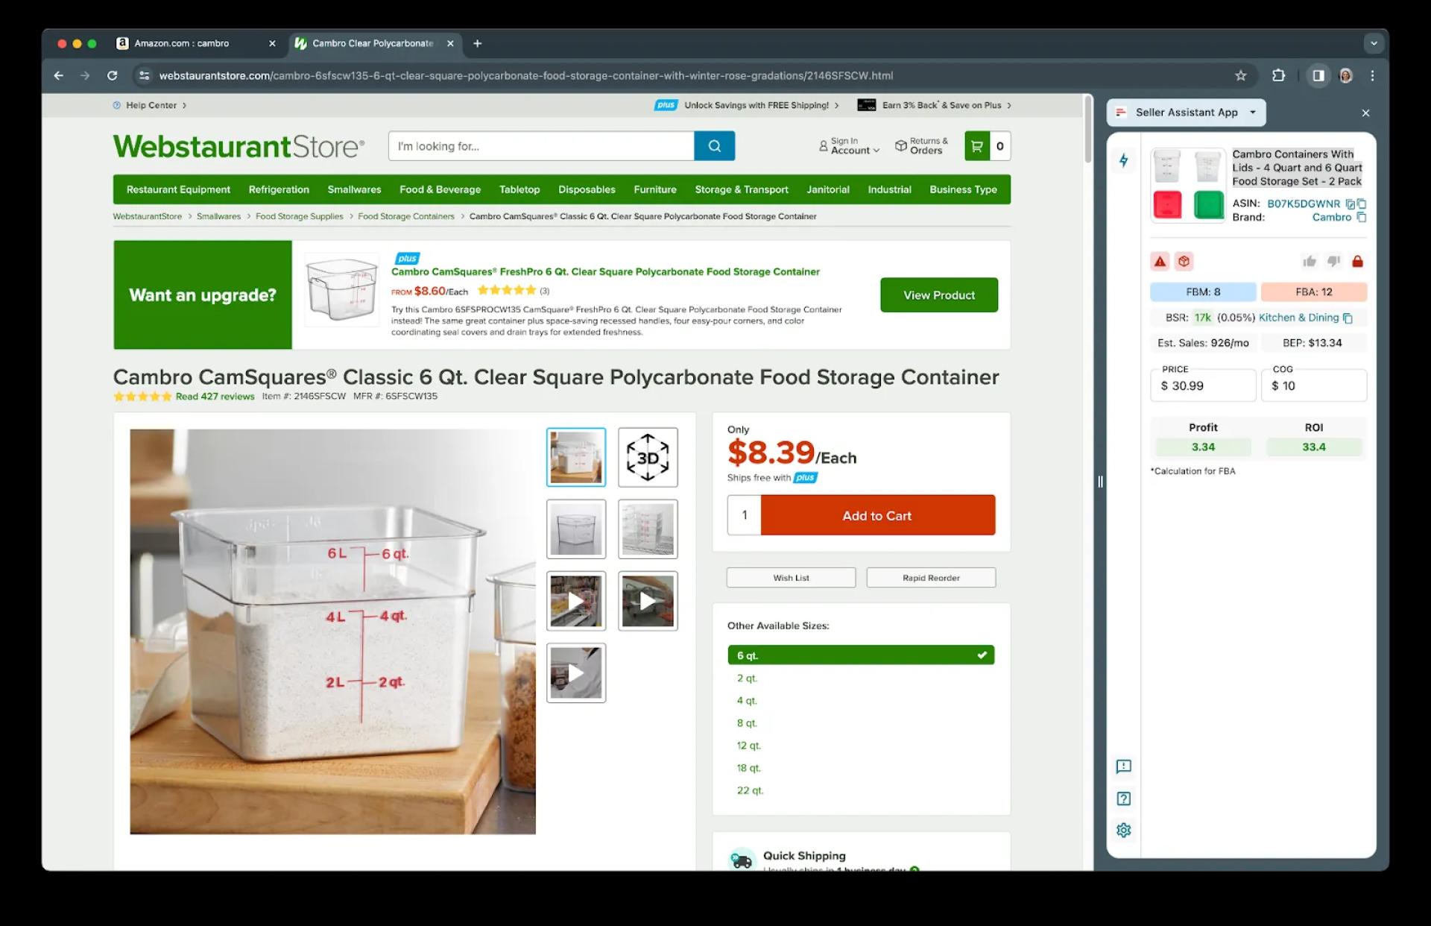Click the red package box icon
This screenshot has height=926, width=1431.
coord(1184,262)
